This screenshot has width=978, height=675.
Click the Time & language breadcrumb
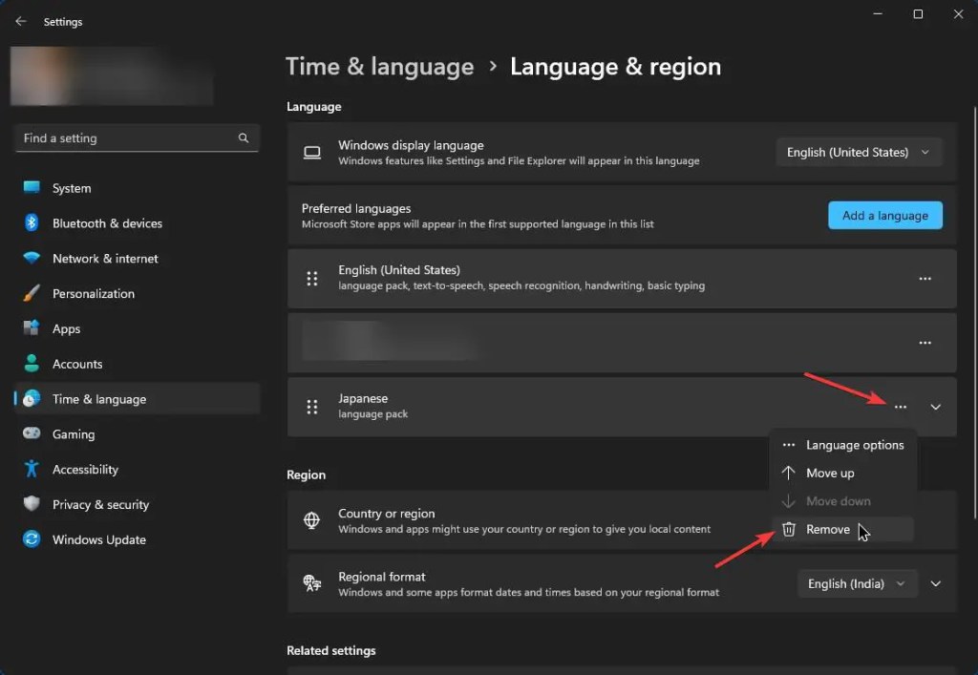coord(379,67)
